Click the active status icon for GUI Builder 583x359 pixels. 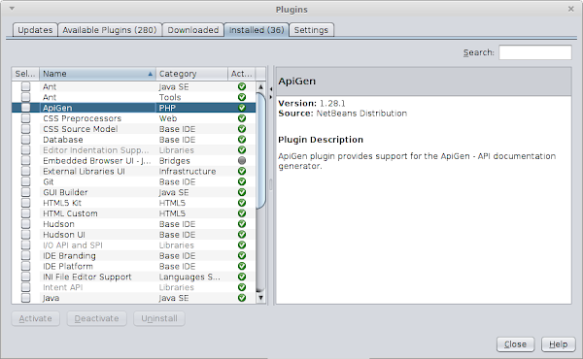(x=242, y=192)
